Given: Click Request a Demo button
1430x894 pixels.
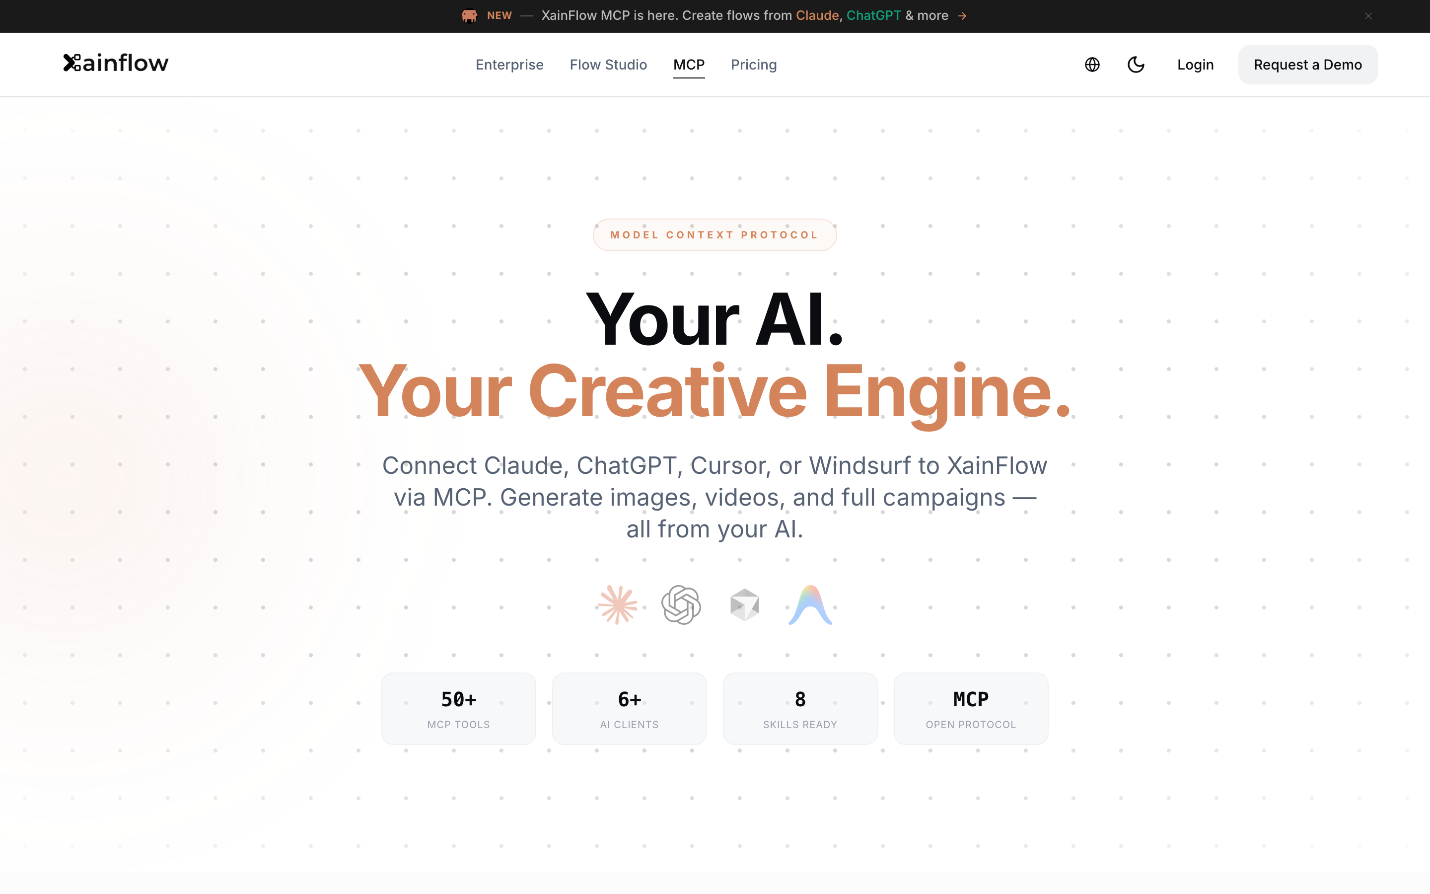Looking at the screenshot, I should 1308,65.
